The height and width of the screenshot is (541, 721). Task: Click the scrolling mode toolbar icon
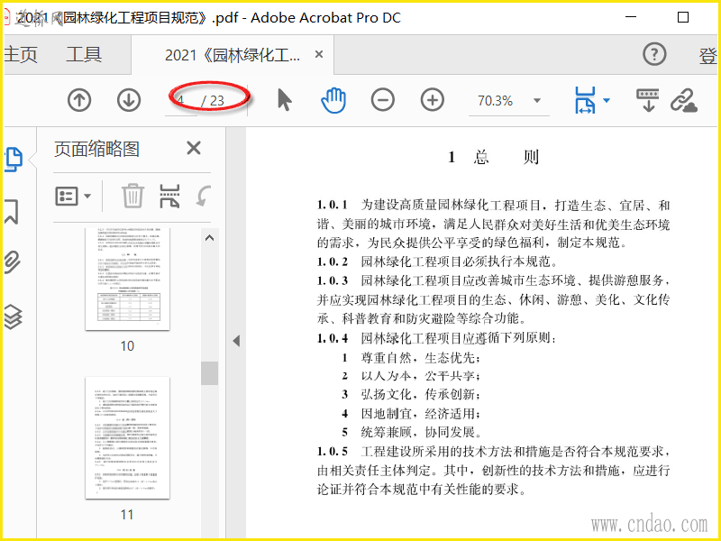647,100
